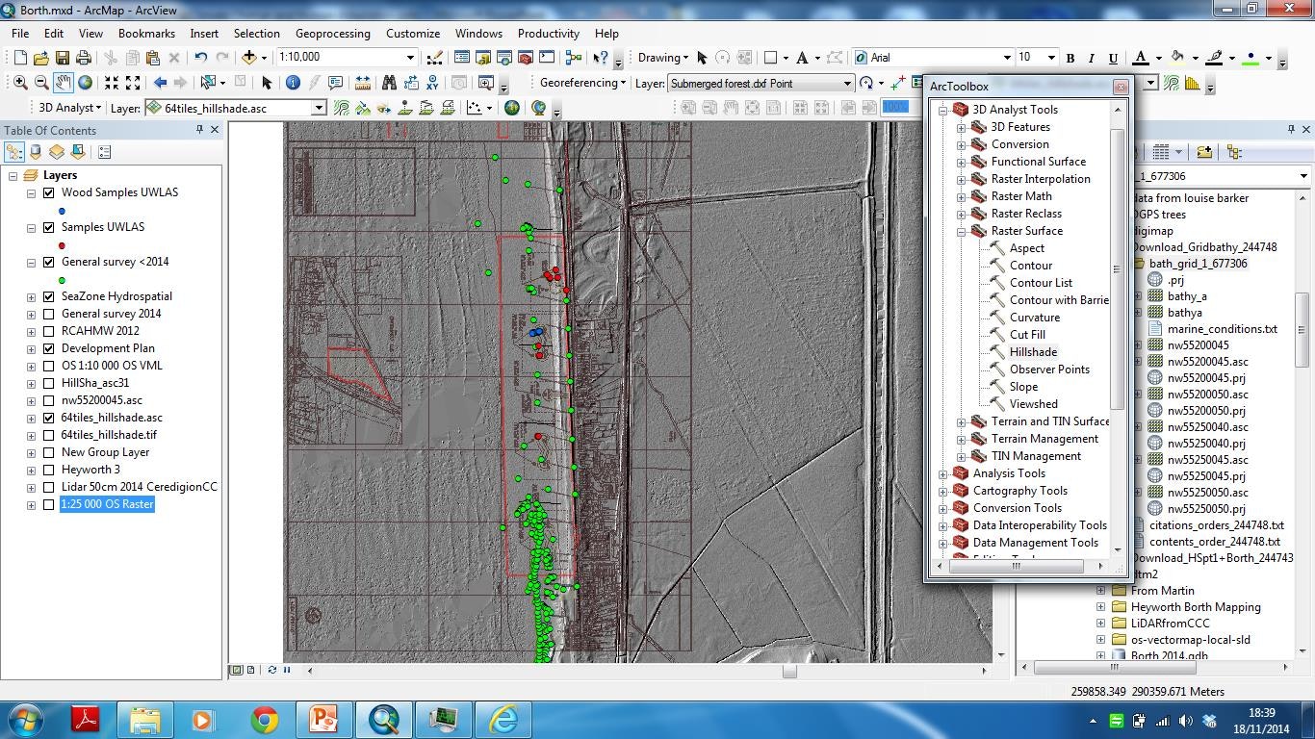The width and height of the screenshot is (1315, 739).
Task: Launch ModelBuilder from the toolbar
Action: coord(575,58)
